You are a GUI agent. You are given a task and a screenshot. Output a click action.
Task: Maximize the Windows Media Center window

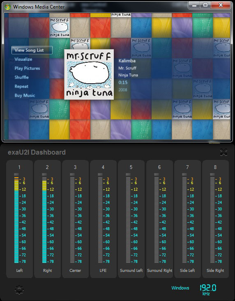click(205, 5)
